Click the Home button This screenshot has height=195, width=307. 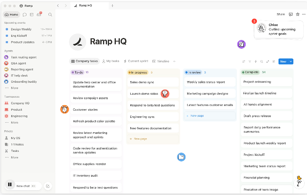pyautogui.click(x=12, y=15)
